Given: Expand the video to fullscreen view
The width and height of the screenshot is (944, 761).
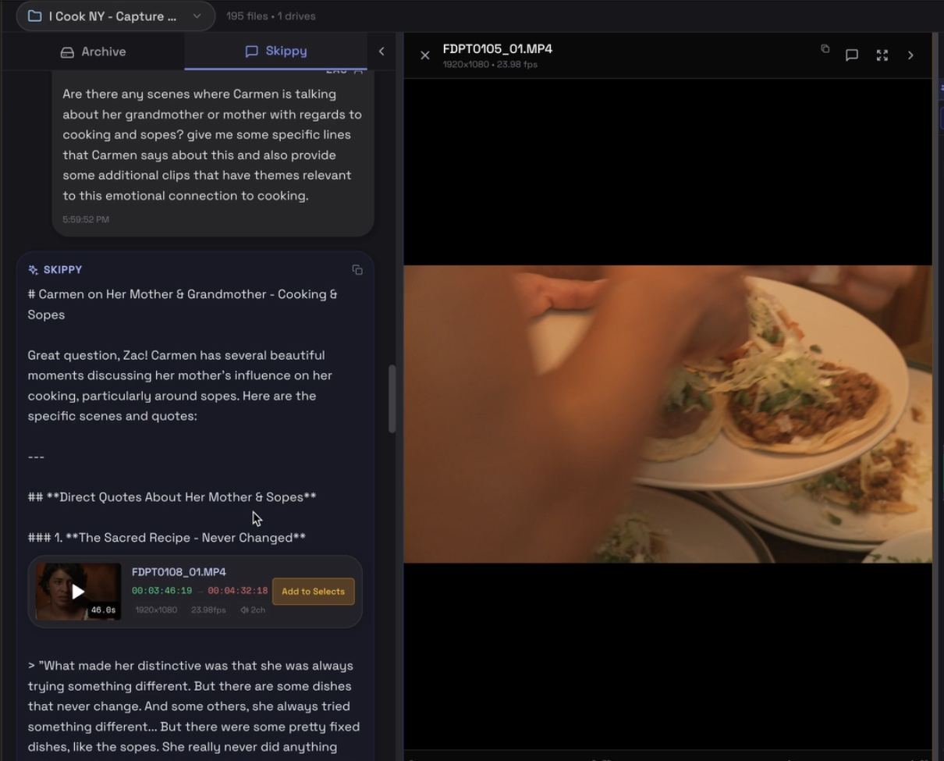Looking at the screenshot, I should point(882,55).
